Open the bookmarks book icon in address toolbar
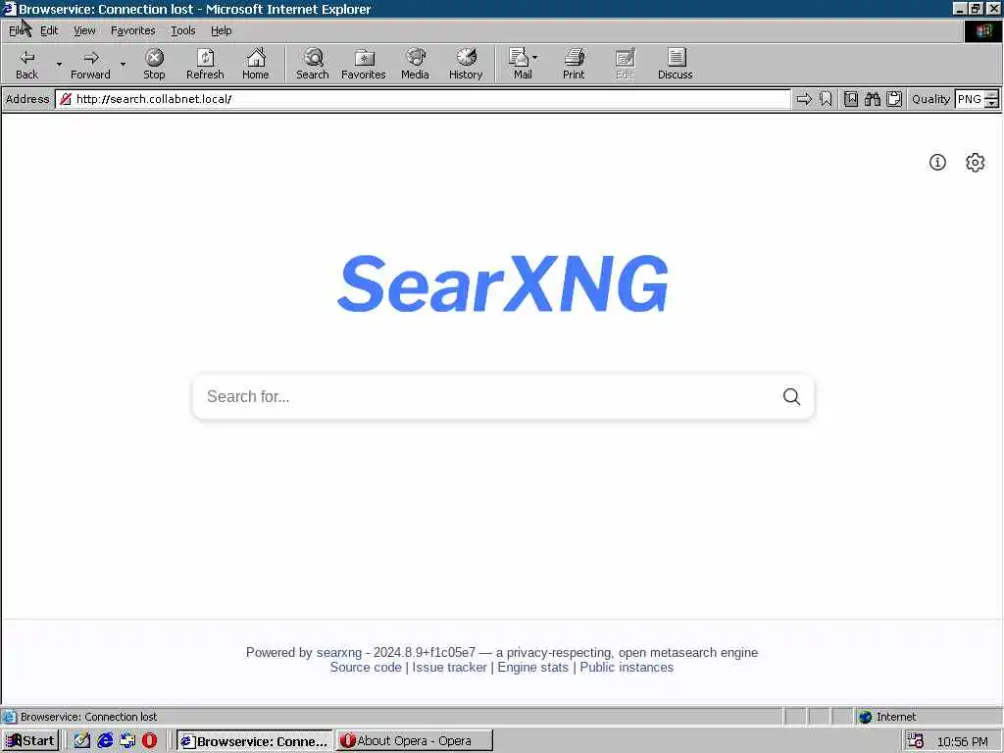 (x=851, y=99)
